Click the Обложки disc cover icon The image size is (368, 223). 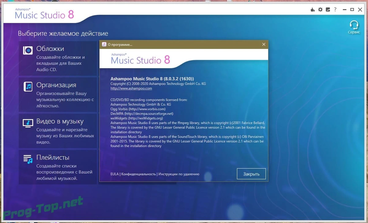pyautogui.click(x=28, y=50)
